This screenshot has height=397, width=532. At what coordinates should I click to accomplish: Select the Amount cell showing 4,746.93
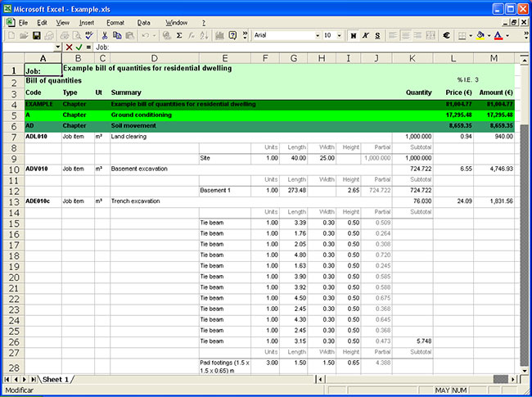494,169
